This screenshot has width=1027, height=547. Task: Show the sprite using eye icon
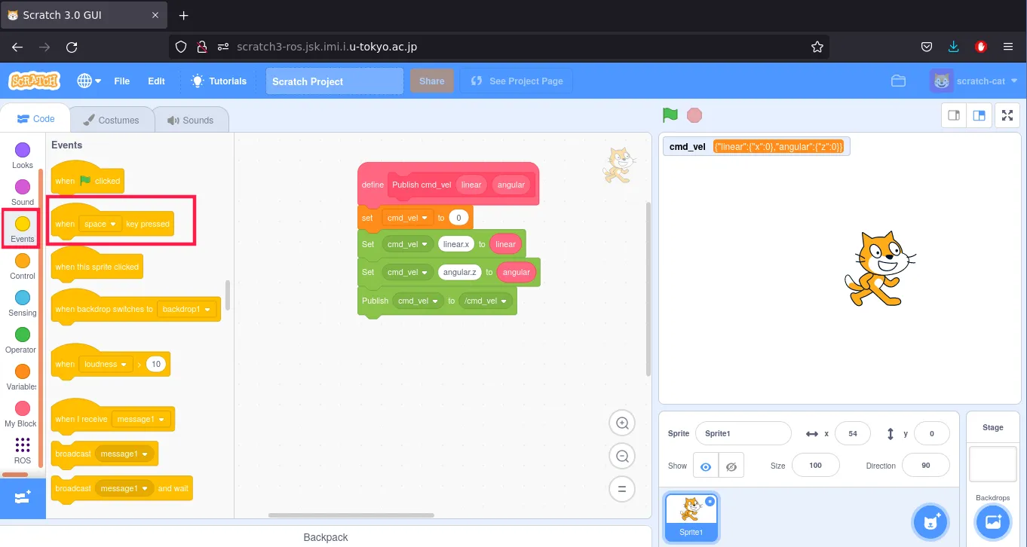(705, 466)
